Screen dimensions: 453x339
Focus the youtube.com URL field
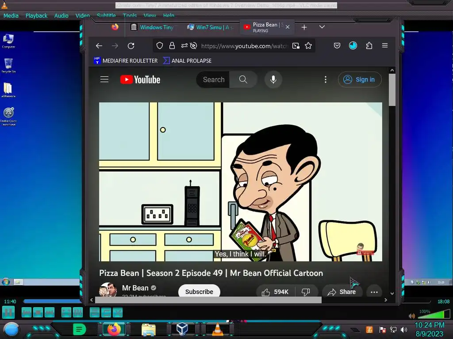244,46
